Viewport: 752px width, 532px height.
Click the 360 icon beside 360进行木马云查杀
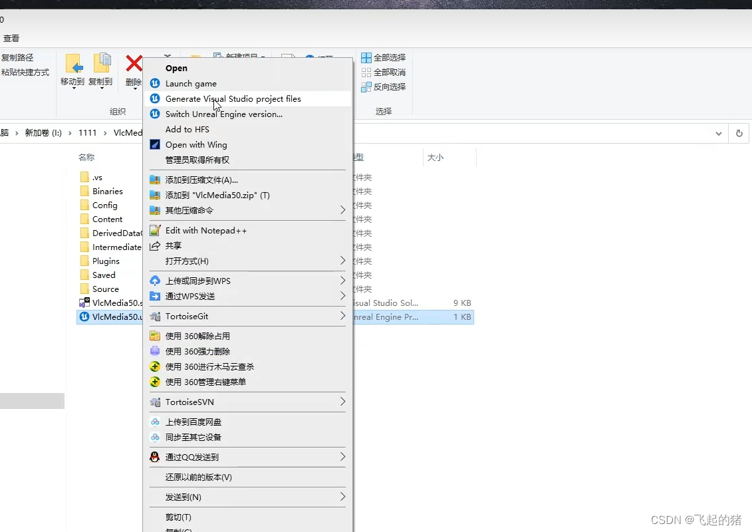coord(155,367)
